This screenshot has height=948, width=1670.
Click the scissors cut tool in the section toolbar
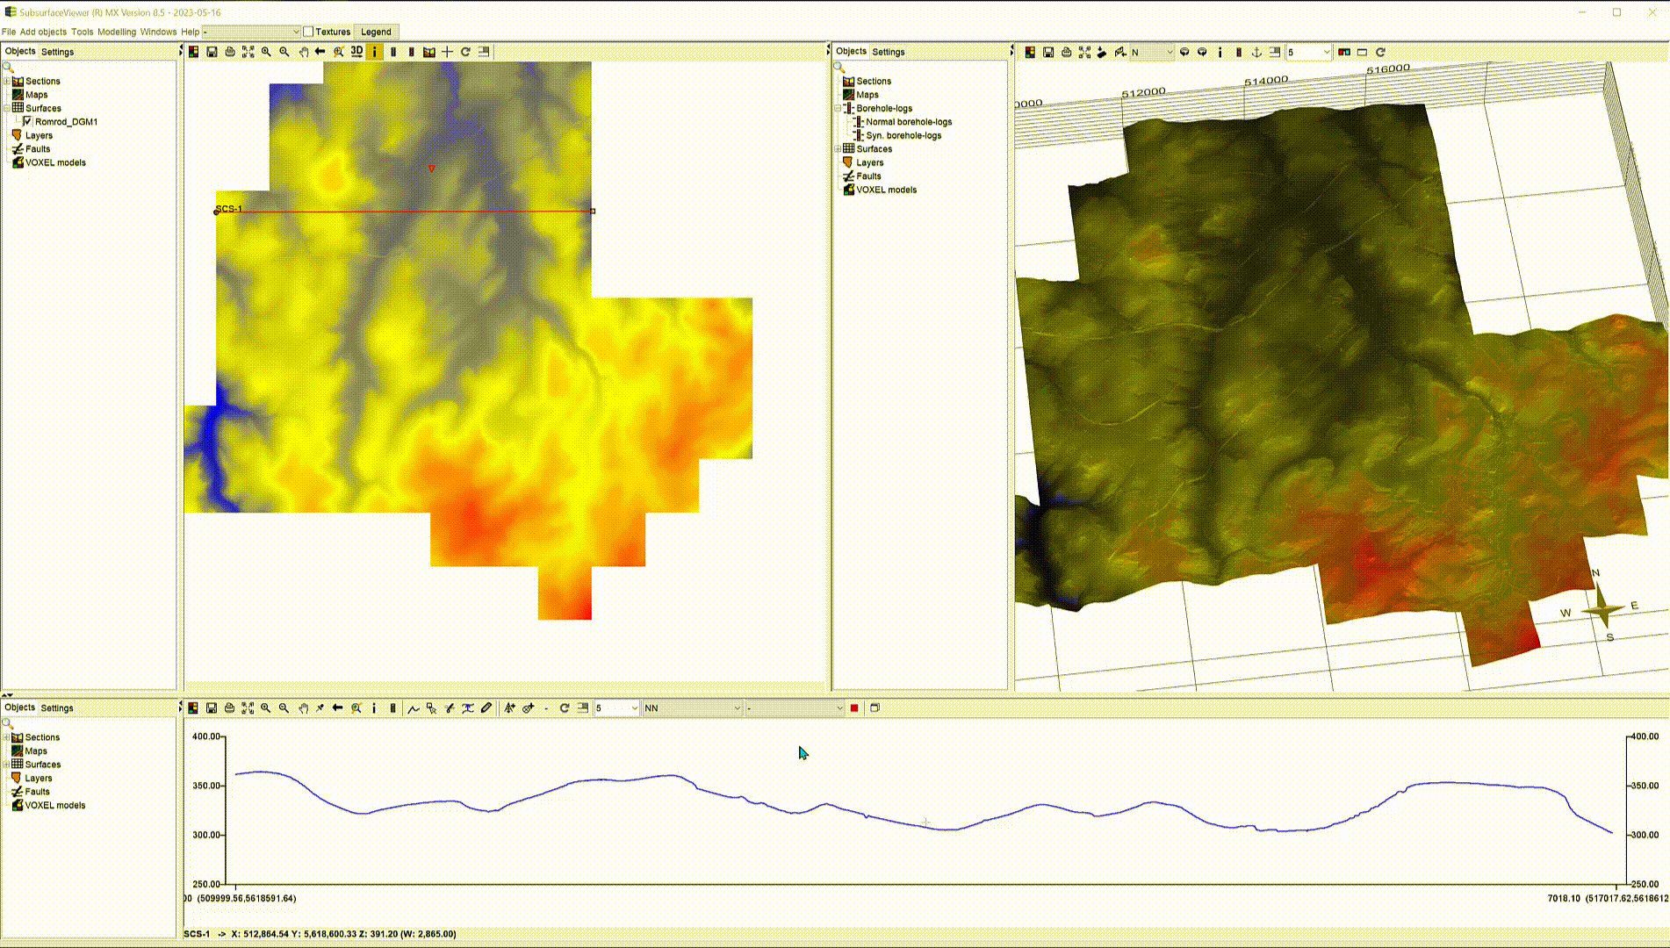(448, 707)
